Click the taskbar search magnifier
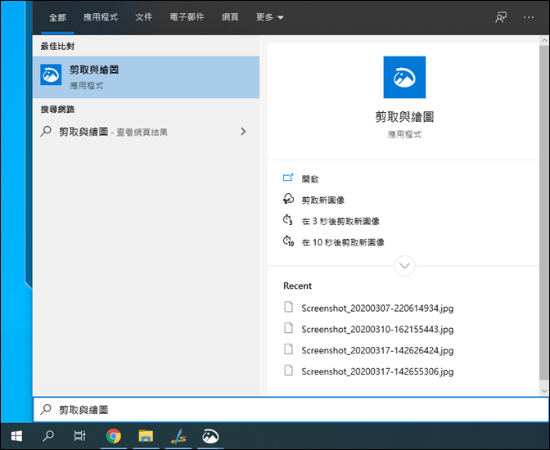This screenshot has height=450, width=550. pyautogui.click(x=48, y=436)
